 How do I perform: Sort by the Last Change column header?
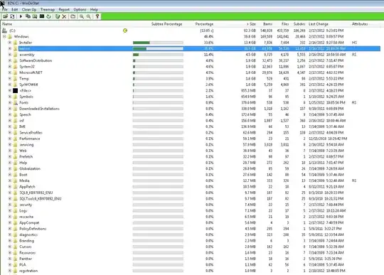[x=319, y=24]
